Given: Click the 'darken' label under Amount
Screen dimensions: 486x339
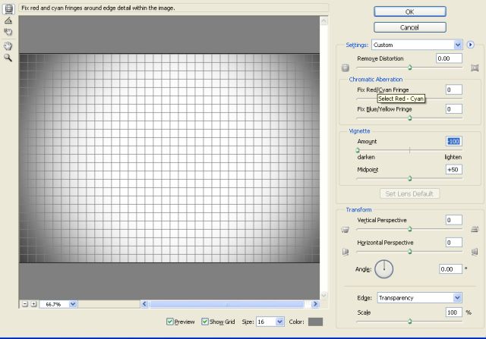Looking at the screenshot, I should pos(366,157).
